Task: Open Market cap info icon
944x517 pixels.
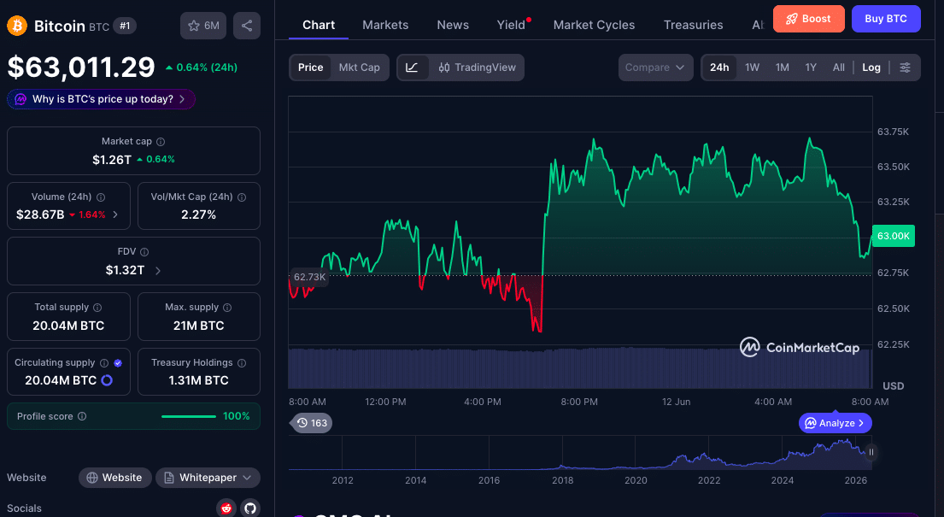Action: pyautogui.click(x=161, y=142)
